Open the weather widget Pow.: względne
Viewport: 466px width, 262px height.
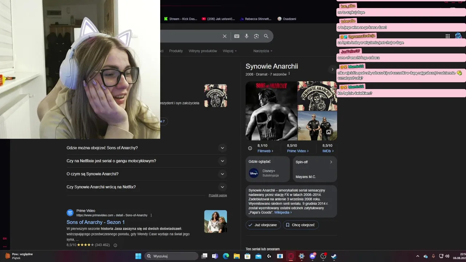pos(18,256)
